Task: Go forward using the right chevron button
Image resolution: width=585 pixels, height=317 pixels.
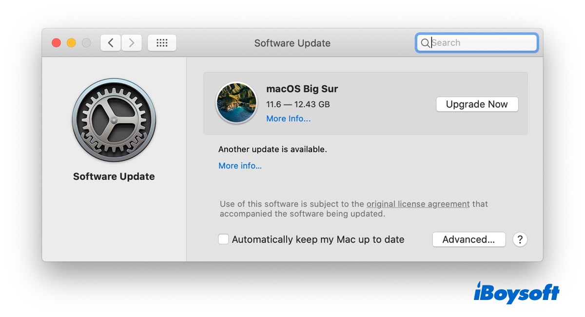Action: pyautogui.click(x=132, y=43)
